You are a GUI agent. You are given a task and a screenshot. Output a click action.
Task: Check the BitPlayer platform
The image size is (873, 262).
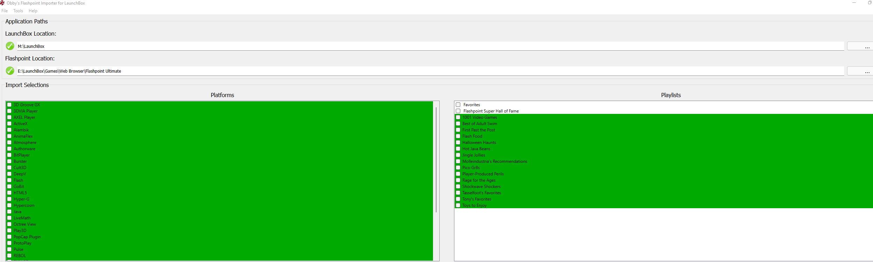pyautogui.click(x=9, y=155)
